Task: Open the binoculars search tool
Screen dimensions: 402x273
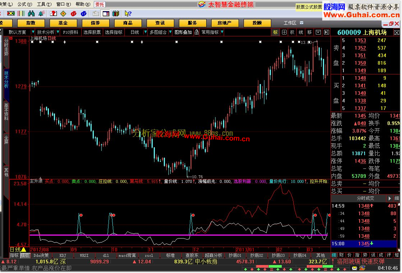Action: tap(31, 14)
